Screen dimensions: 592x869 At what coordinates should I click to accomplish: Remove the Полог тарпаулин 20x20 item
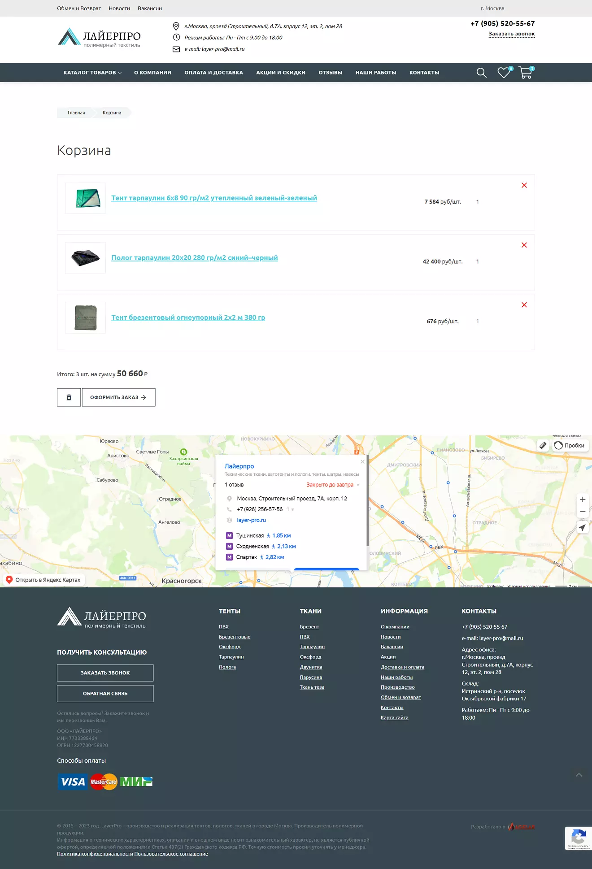(x=524, y=245)
